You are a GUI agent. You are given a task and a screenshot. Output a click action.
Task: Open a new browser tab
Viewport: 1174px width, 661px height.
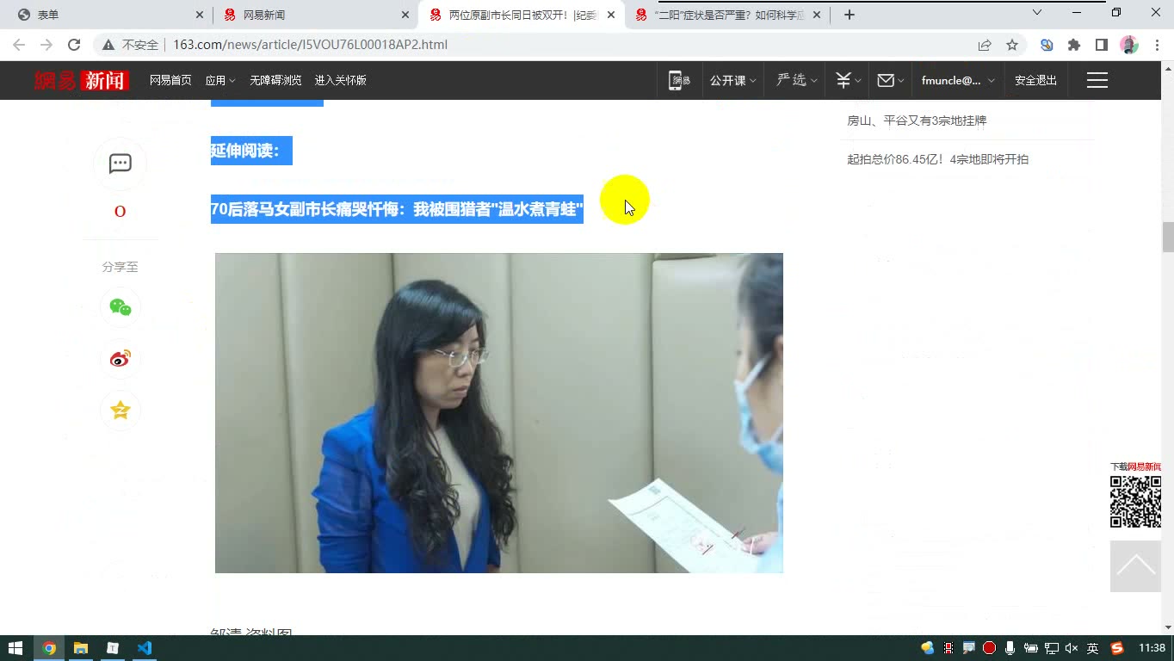[x=849, y=15]
